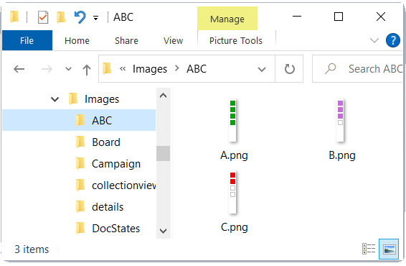
Task: Click the folder icon at title bar left
Action: [x=14, y=17]
